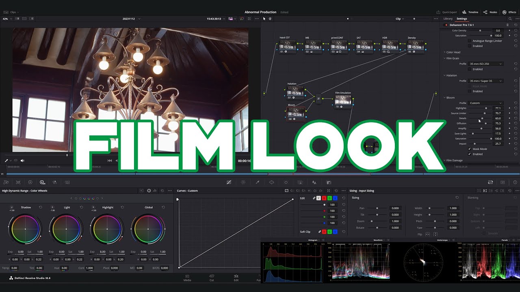
Task: Select the HDR node 05
Action: point(390,46)
